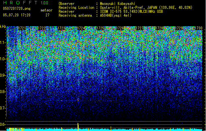Click the 1727 time marker

[x=140, y=28]
